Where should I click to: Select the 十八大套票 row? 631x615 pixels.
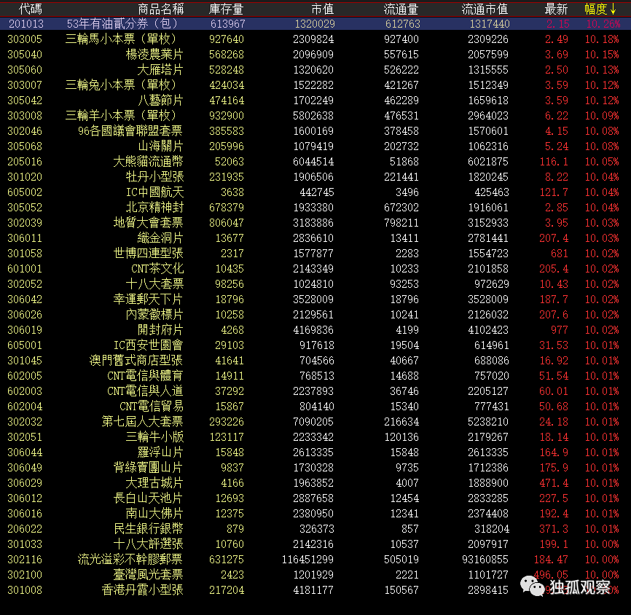point(315,283)
